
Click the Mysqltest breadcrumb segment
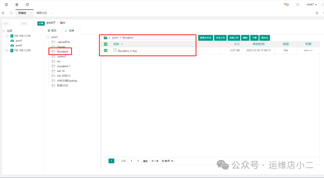point(128,38)
